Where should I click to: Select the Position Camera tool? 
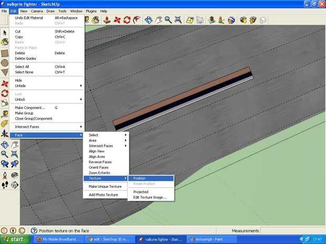(5, 175)
